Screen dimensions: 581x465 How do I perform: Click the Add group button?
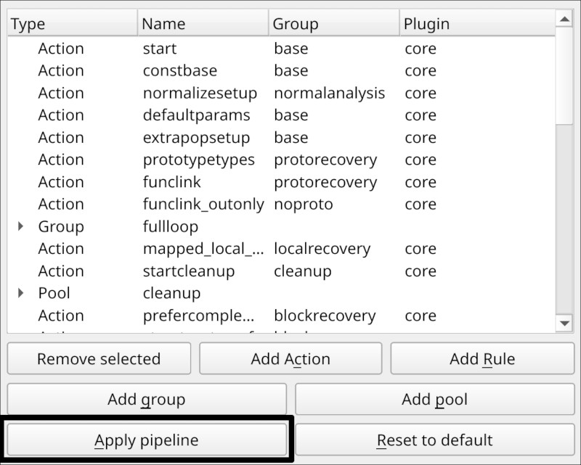coord(147,399)
